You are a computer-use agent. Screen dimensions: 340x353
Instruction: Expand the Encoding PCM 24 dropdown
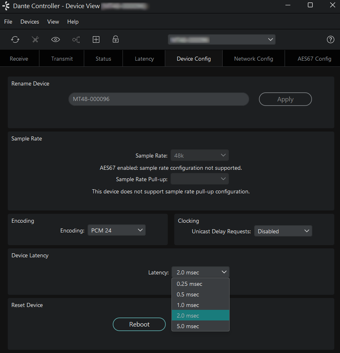click(116, 230)
